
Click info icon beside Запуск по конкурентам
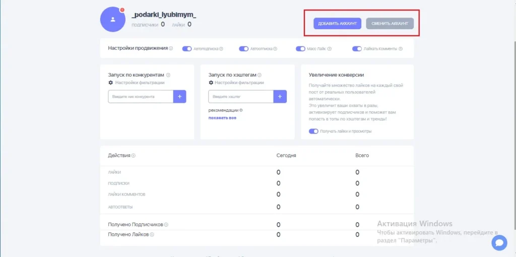[x=168, y=75]
